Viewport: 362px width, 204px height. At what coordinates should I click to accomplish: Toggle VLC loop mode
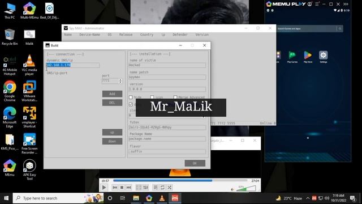click(162, 188)
